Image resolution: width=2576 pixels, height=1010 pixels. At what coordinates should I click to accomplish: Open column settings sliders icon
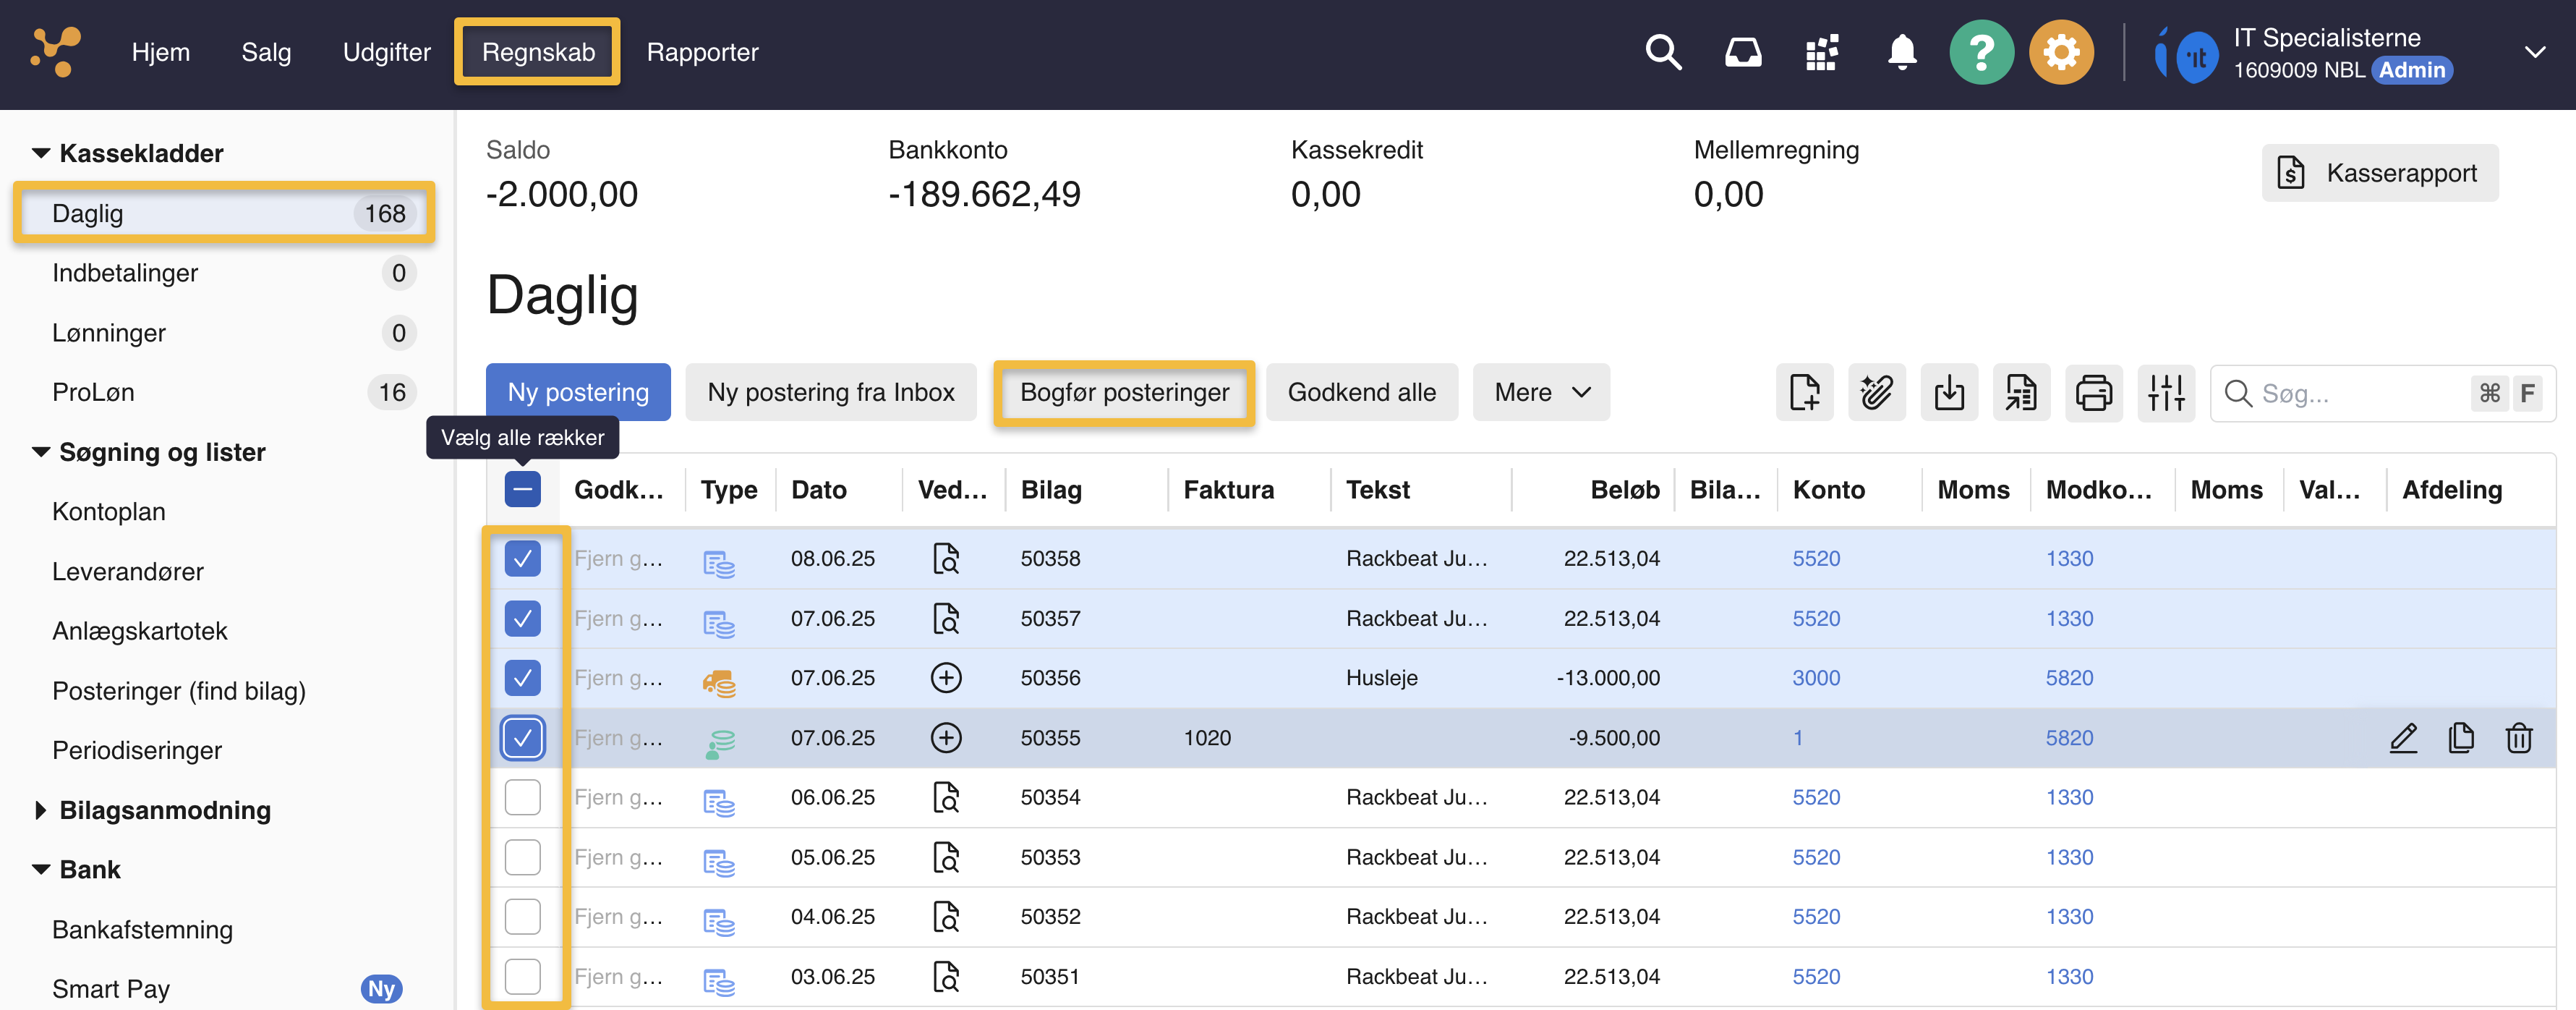(x=2165, y=392)
